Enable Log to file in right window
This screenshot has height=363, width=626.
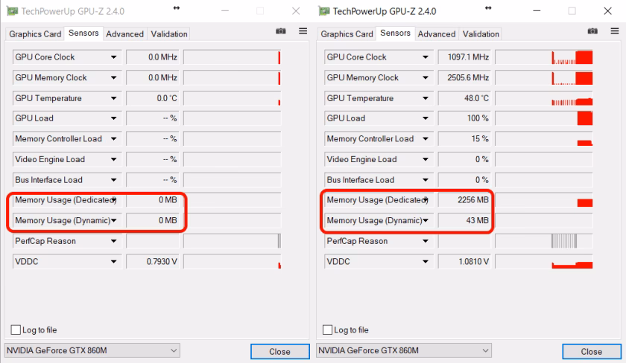[x=328, y=330]
